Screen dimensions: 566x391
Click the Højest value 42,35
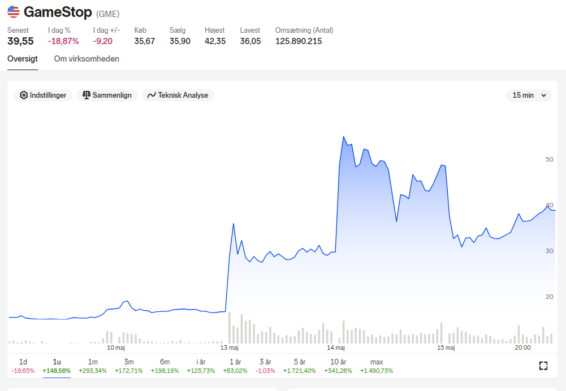(215, 41)
